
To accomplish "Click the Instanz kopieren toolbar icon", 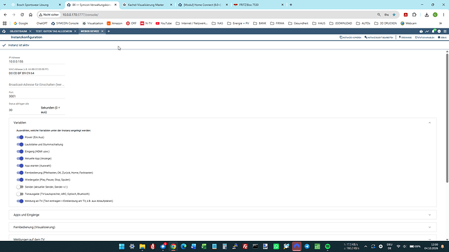I will click(351, 38).
